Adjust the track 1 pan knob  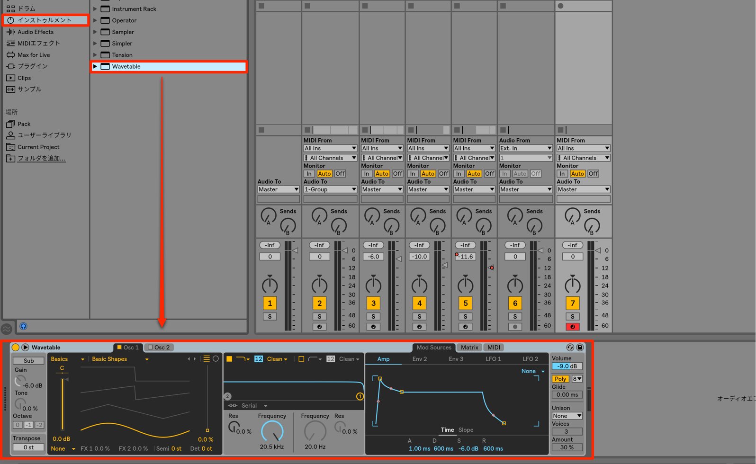(x=270, y=285)
